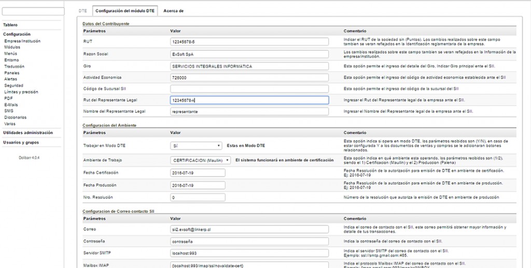Click the RUT input field

[249, 41]
